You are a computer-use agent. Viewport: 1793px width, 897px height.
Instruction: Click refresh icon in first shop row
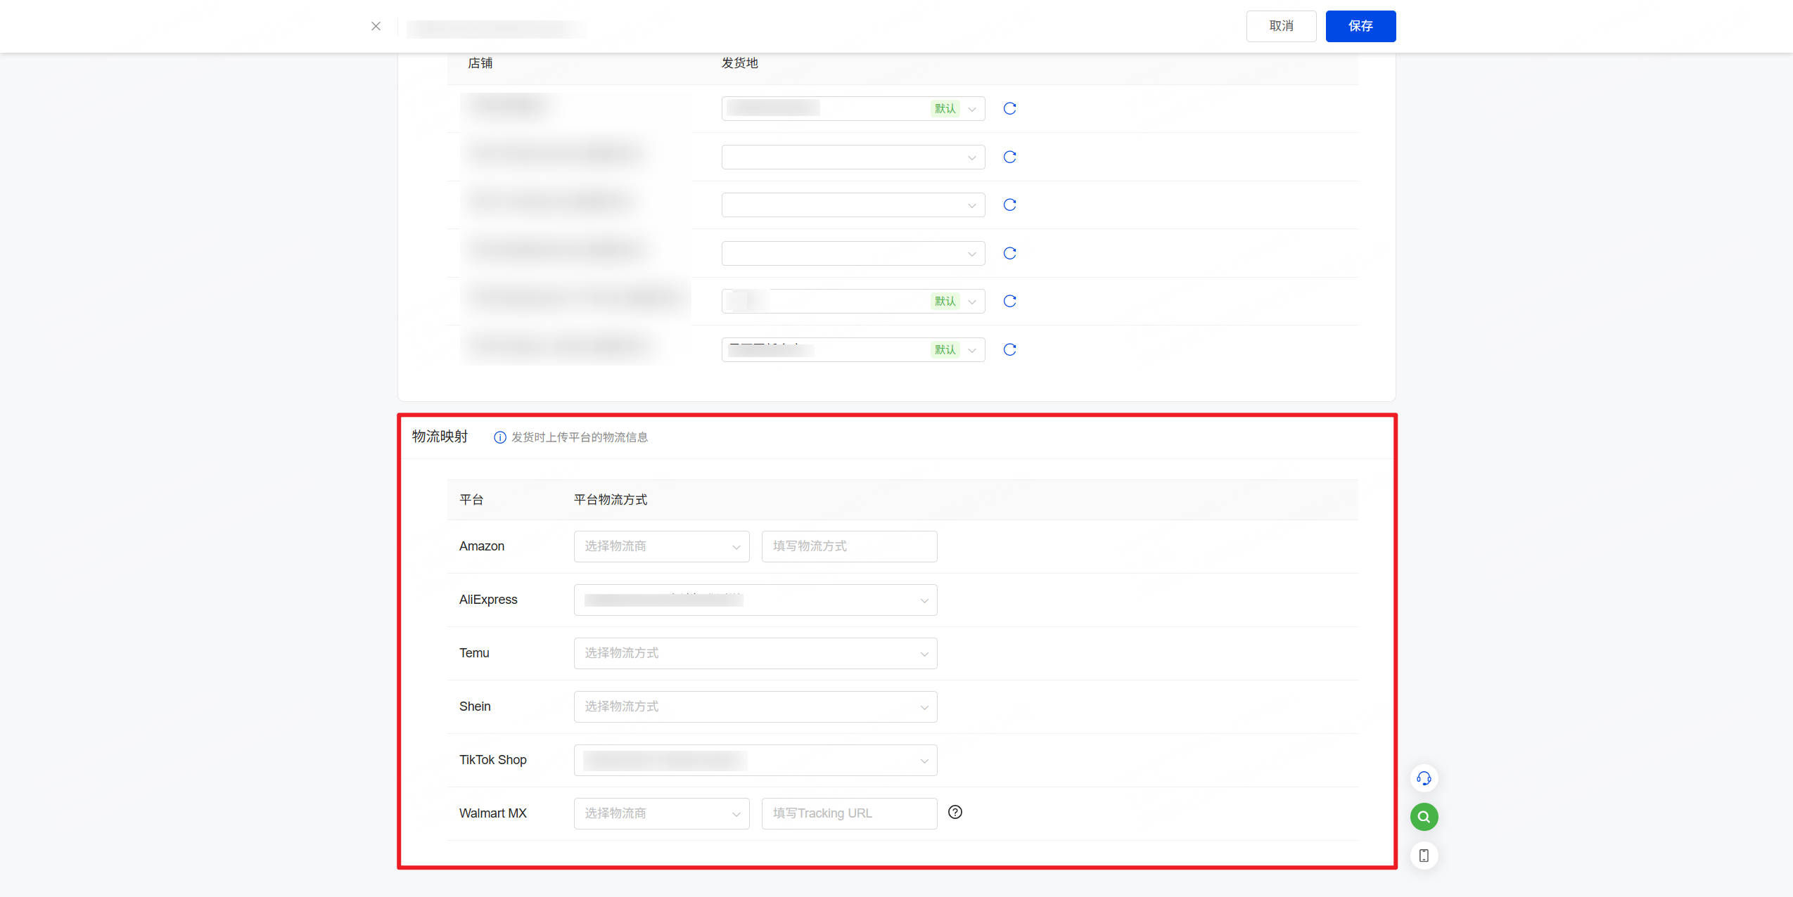(1009, 108)
